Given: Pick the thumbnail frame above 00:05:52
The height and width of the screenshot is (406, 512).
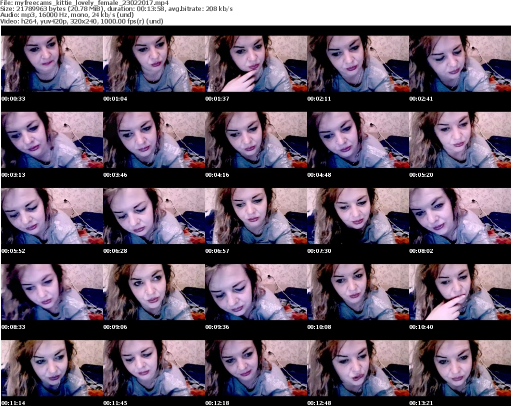Looking at the screenshot, I should point(52,216).
